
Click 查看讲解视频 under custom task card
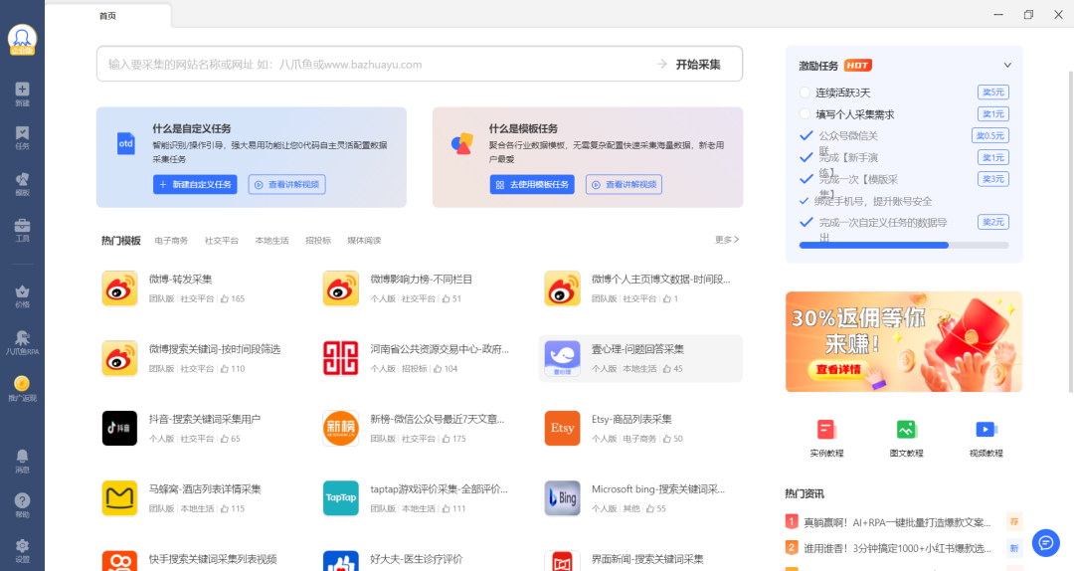tap(287, 184)
